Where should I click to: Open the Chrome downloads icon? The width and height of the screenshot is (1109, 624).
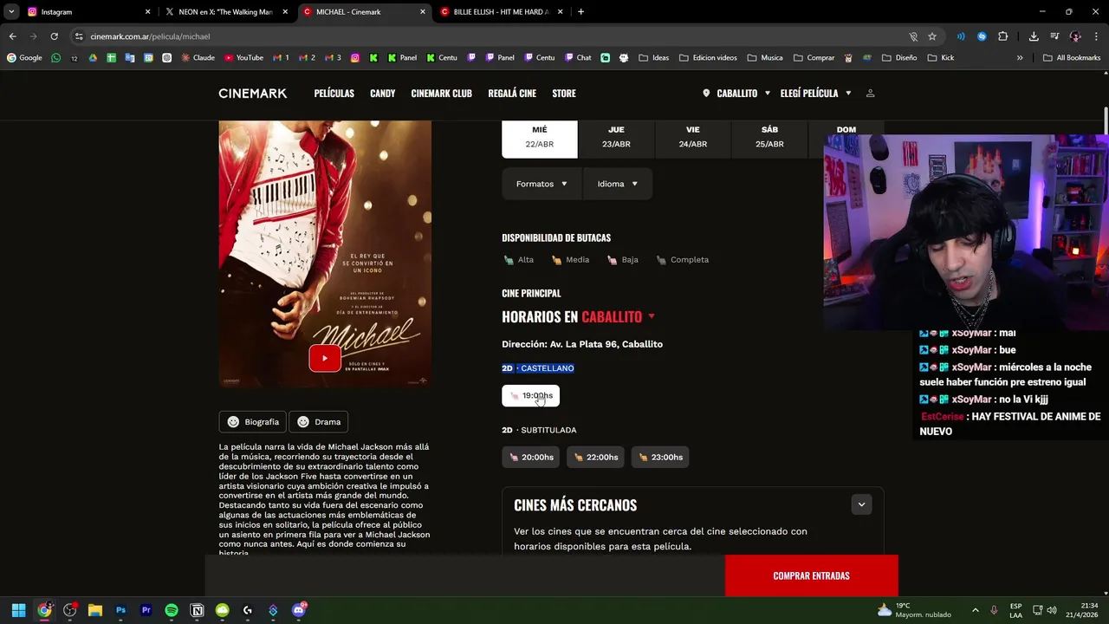[x=1033, y=36]
